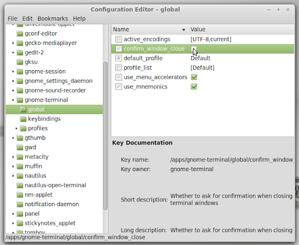Select the use_mnemonics key name
This screenshot has width=299, height=245.
145,87
